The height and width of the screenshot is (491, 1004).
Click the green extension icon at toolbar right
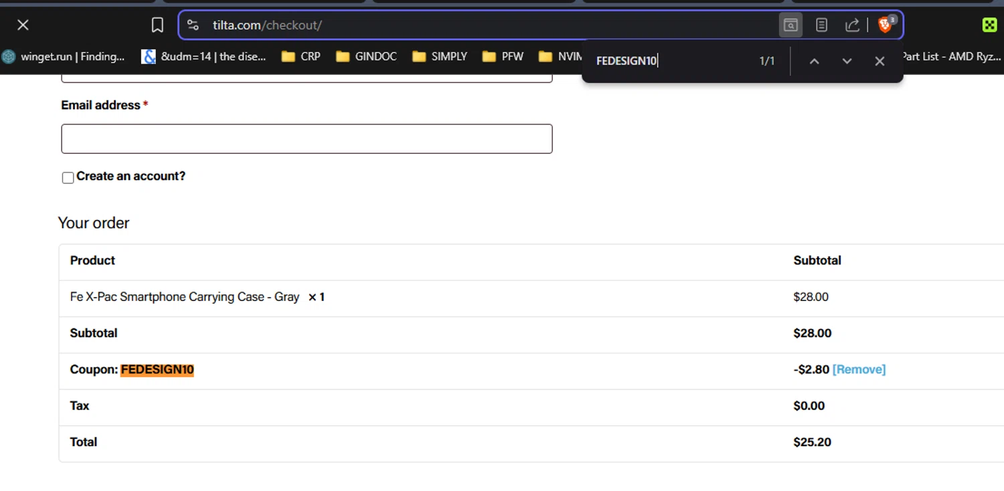989,25
